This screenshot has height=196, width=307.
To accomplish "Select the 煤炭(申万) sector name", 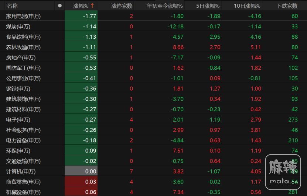I will tap(18, 27).
